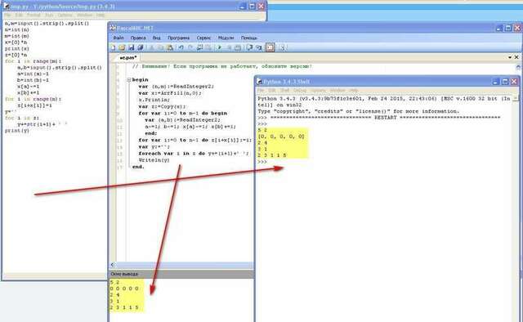Viewport: 523px width, 322px height.
Task: Open the Сервис menu
Action: pos(203,38)
